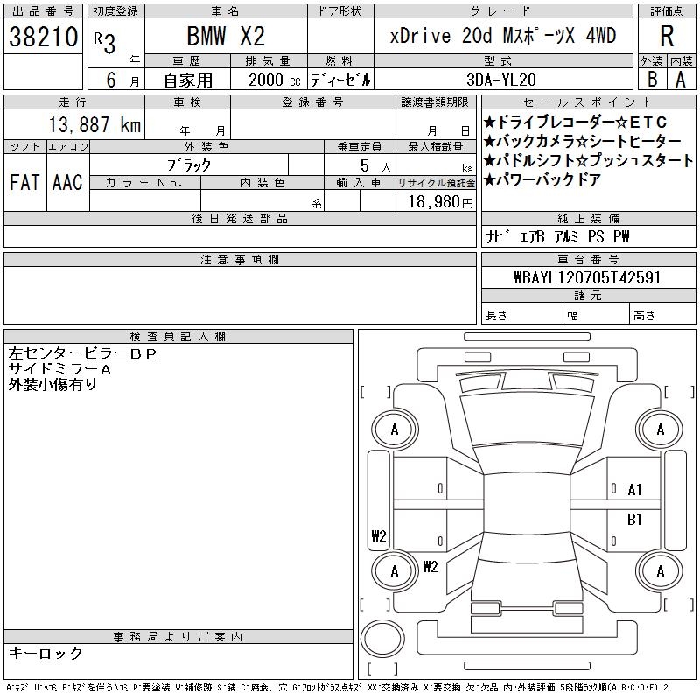Click the 後日発送部品 header
Screen dimensions: 700x700
[240, 218]
